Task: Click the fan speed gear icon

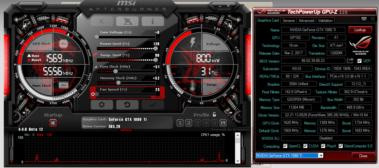Action: [93, 94]
